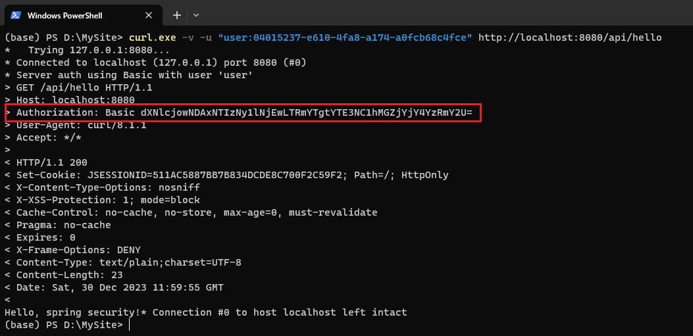
Task: Click the X-Frame-Options: DENY line
Action: (72, 251)
